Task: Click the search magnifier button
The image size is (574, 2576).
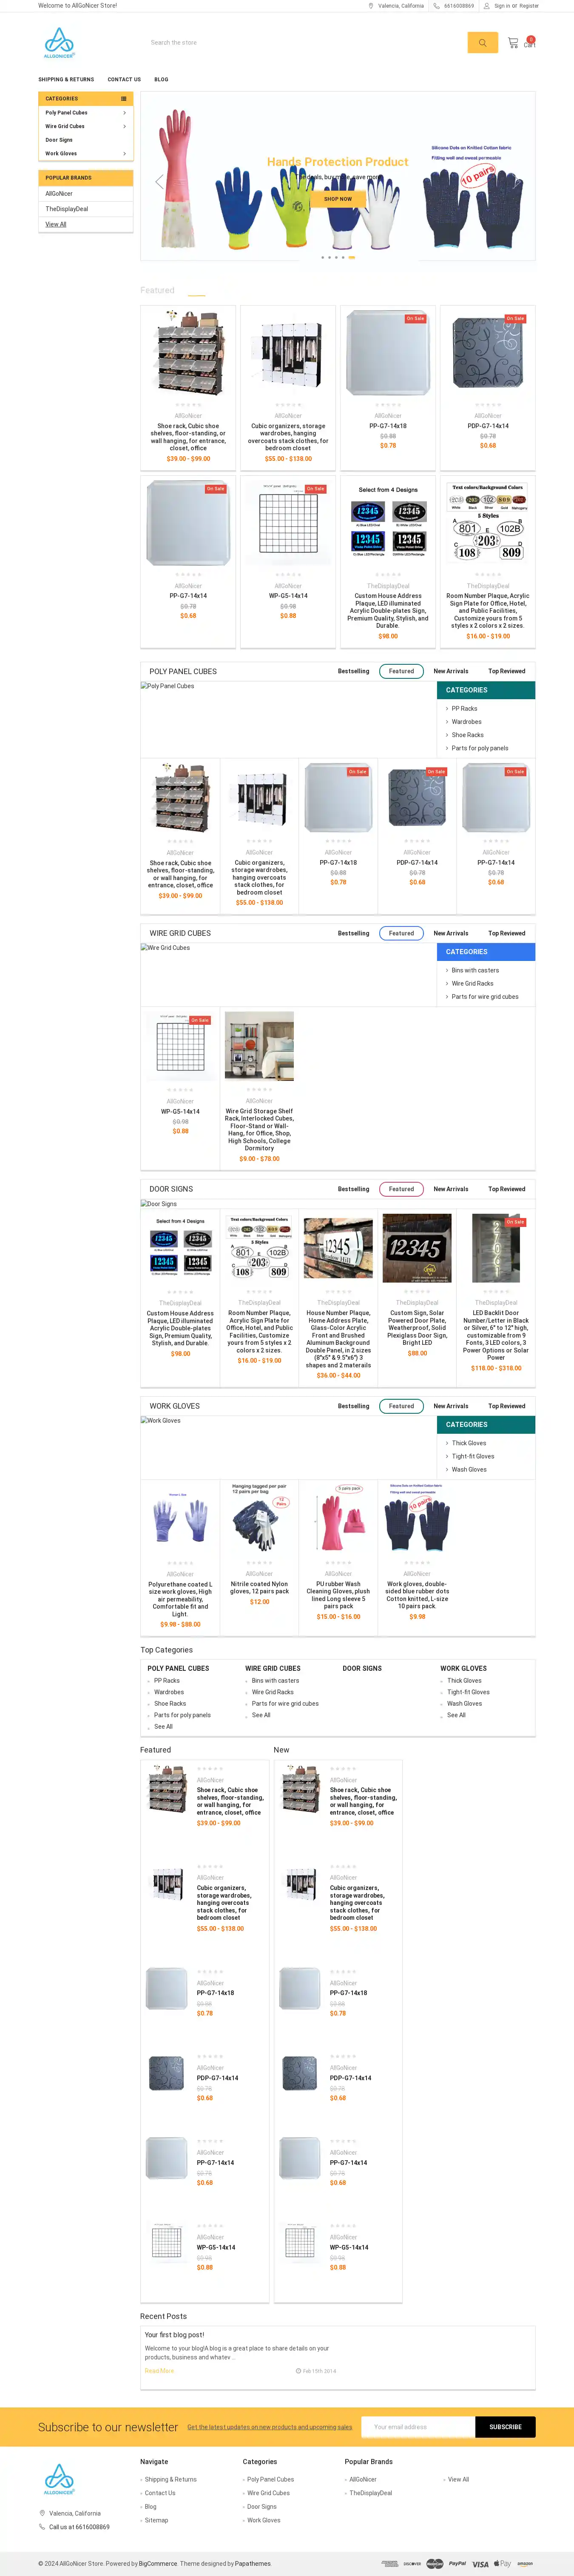Action: click(x=482, y=42)
